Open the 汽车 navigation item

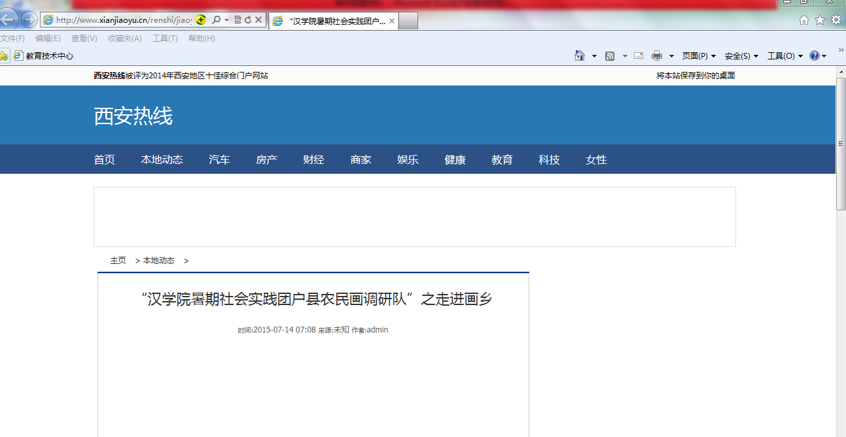[220, 159]
